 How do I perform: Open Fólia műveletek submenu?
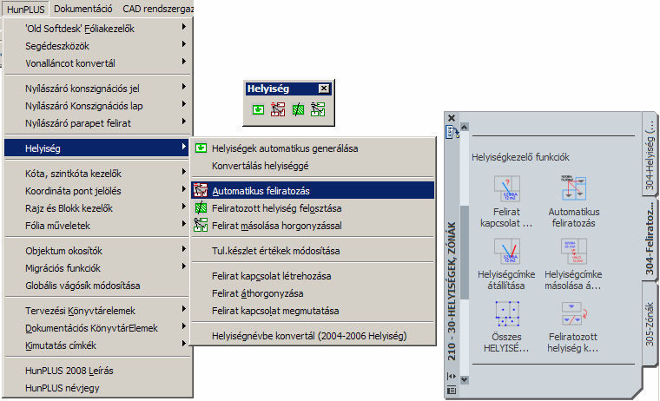pyautogui.click(x=96, y=226)
